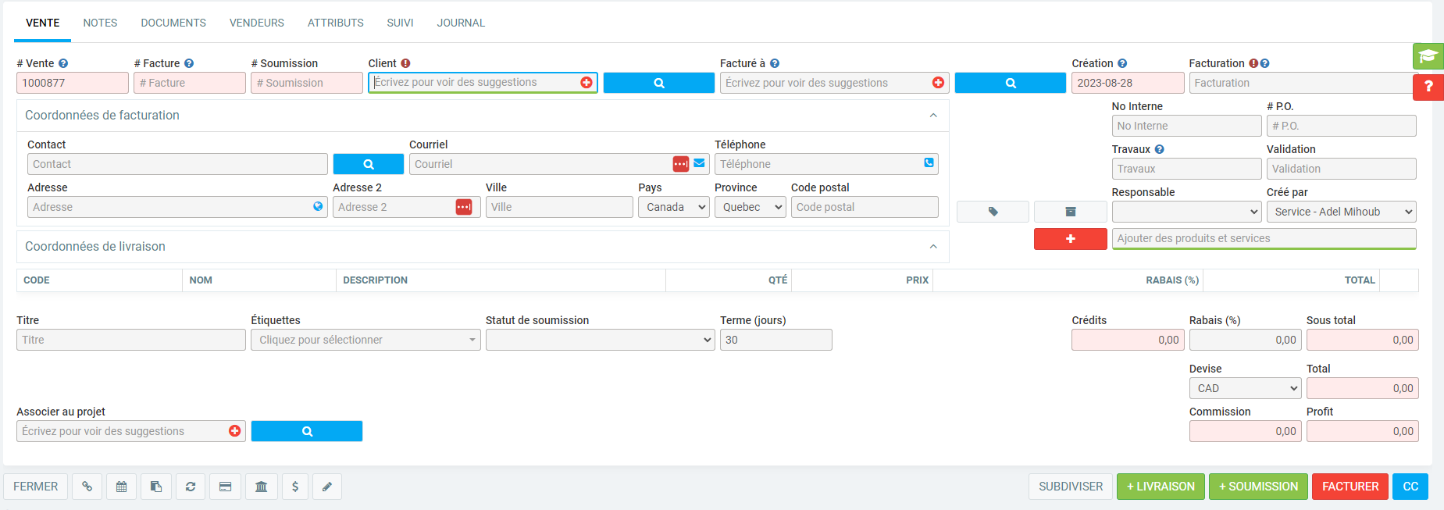Click the archive box icon button
This screenshot has height=510, width=1444.
(1070, 212)
